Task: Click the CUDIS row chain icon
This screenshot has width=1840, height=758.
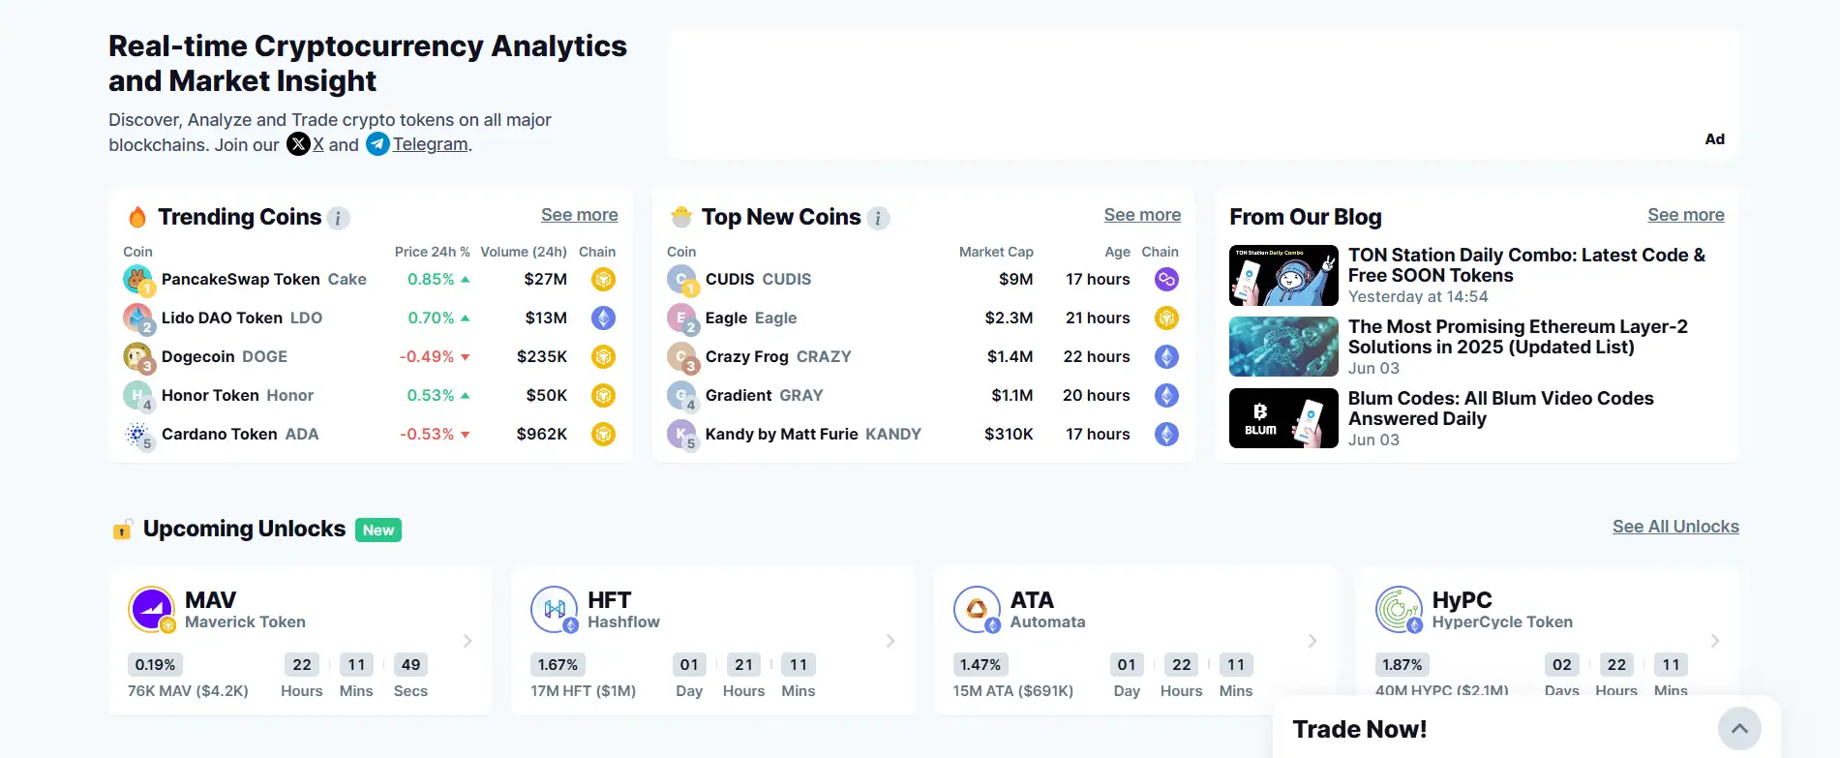Action: [x=1166, y=280]
